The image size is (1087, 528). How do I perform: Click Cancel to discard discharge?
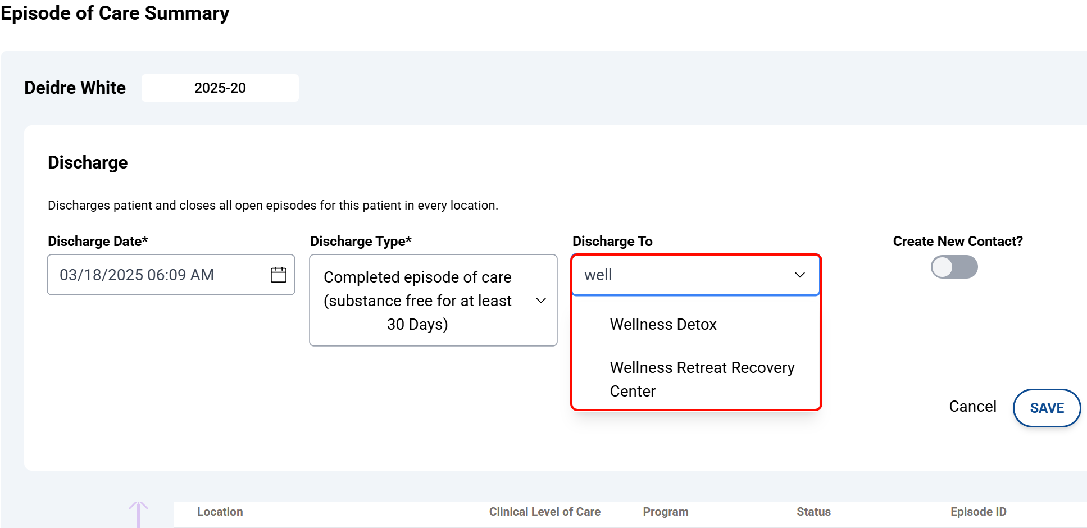tap(972, 407)
